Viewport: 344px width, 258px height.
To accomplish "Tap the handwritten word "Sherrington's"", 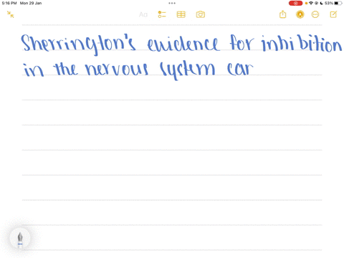I will click(x=79, y=44).
